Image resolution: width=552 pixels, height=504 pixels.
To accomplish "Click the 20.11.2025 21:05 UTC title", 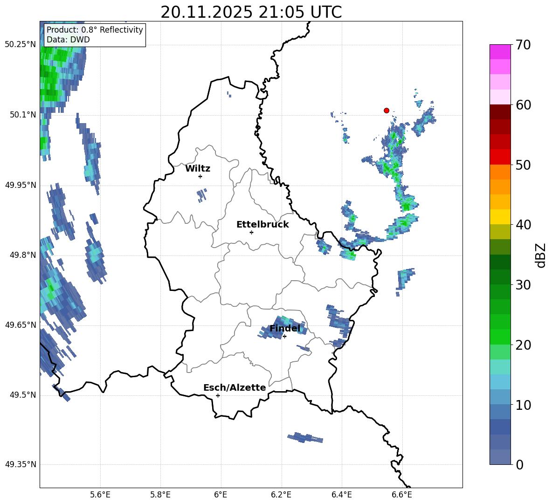I will [251, 12].
